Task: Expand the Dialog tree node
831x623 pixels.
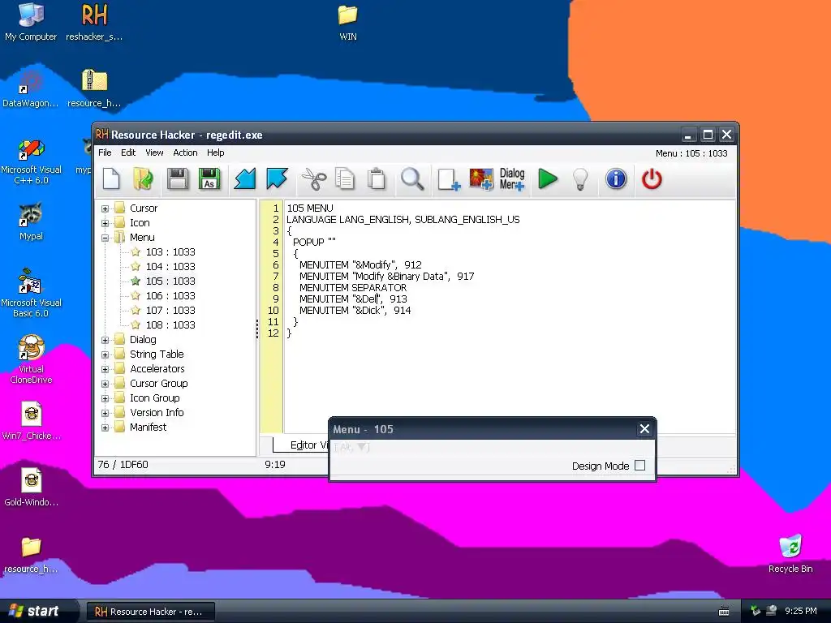Action: coord(105,340)
